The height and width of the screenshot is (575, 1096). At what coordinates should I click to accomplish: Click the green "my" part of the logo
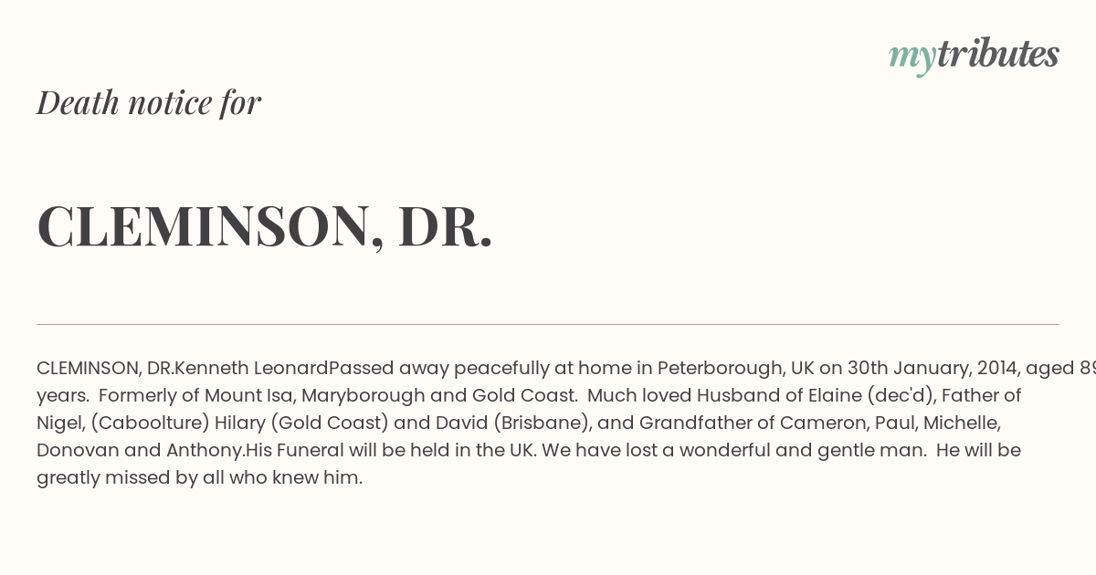click(912, 57)
